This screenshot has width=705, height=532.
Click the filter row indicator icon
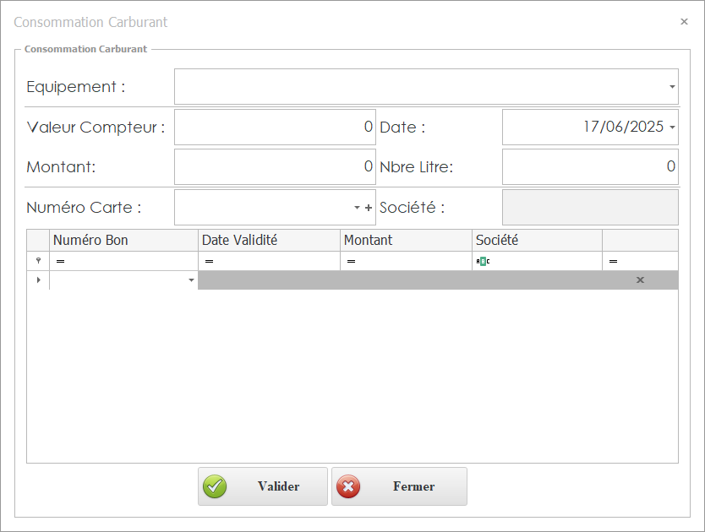pyautogui.click(x=38, y=261)
